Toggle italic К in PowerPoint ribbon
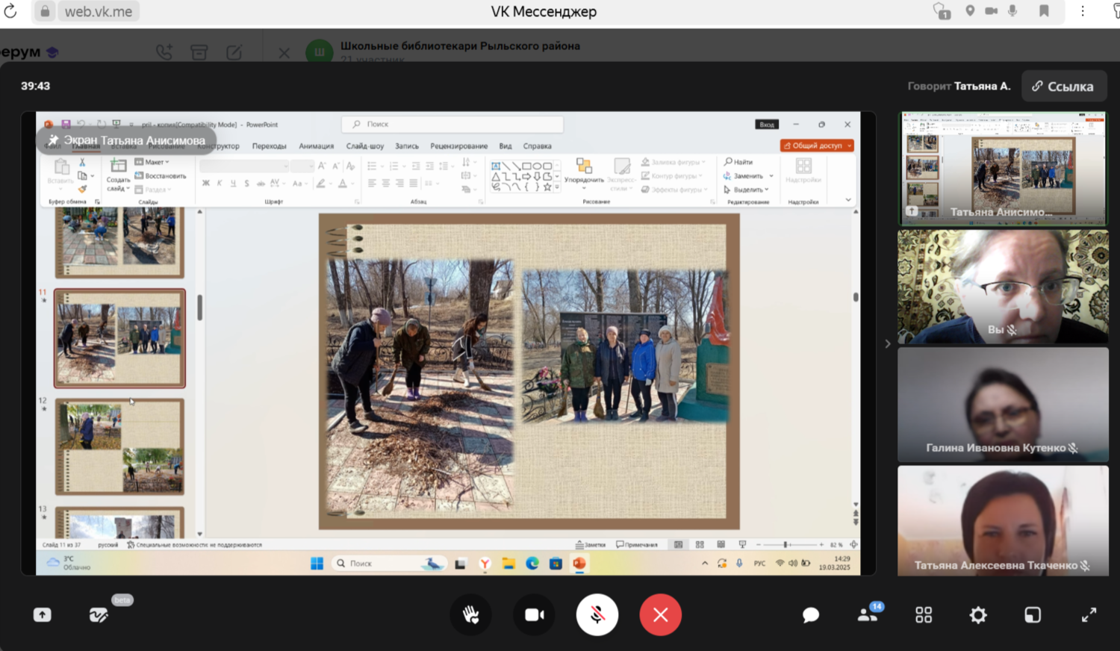 point(220,183)
